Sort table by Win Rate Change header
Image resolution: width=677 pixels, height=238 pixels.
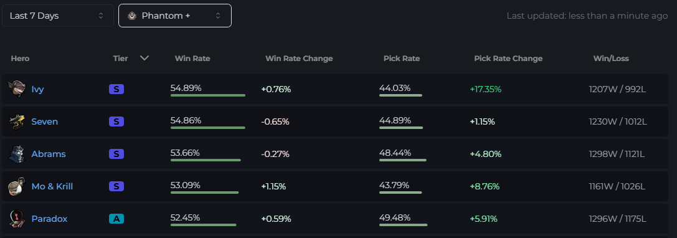299,59
